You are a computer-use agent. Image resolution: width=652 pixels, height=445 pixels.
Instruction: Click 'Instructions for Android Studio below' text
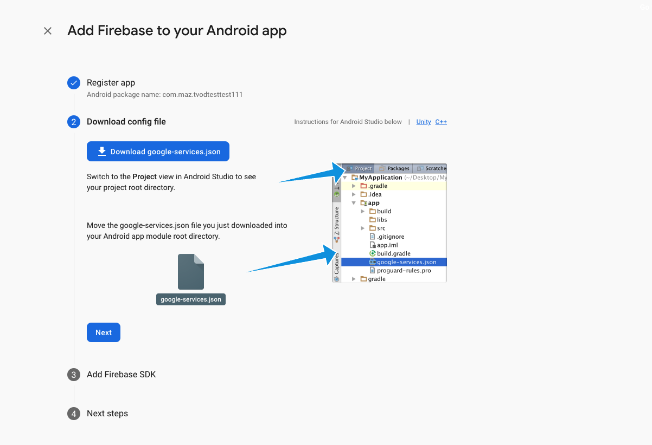(348, 122)
